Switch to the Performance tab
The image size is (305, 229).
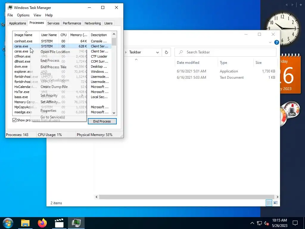coord(72,23)
